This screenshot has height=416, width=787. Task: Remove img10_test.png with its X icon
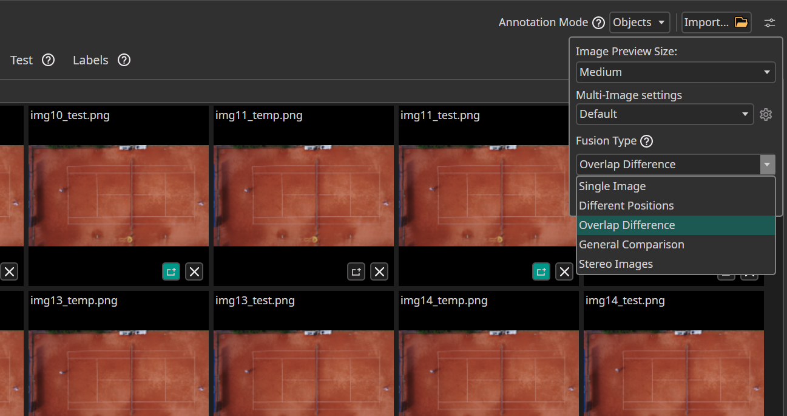tap(194, 271)
